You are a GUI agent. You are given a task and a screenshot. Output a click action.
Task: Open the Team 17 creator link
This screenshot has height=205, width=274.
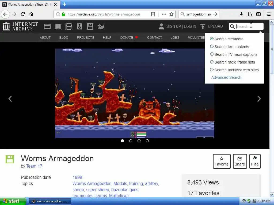(34, 166)
